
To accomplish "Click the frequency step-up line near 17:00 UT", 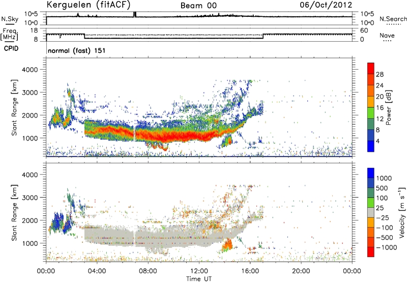I will (x=263, y=36).
